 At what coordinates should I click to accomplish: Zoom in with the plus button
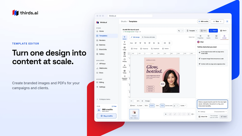pyautogui.click(x=142, y=101)
